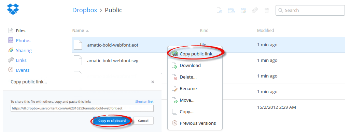Open the Photos sidebar link

coord(23,40)
